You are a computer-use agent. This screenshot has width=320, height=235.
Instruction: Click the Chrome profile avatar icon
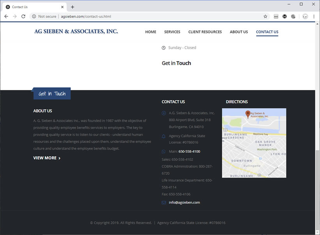(x=305, y=16)
